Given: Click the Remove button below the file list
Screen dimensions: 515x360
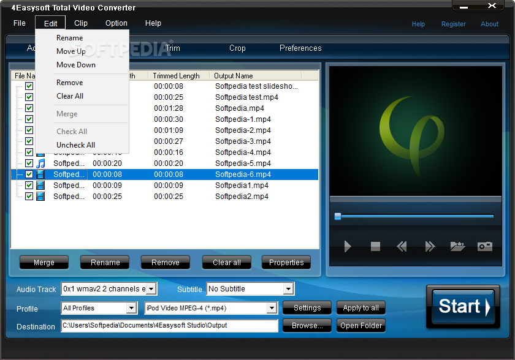Looking at the screenshot, I should coord(166,263).
